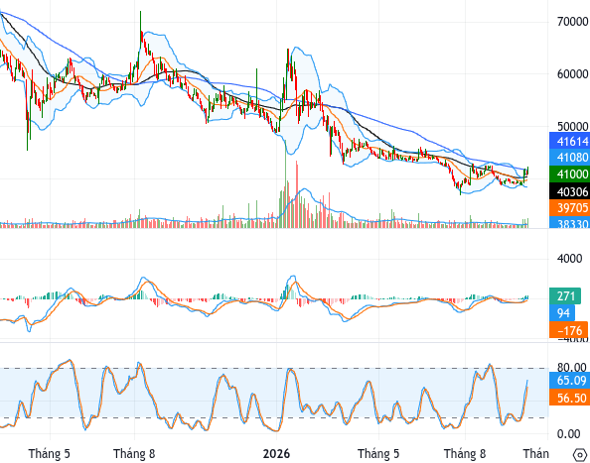Click the 60000 tick on price axis
Screen dimensions: 590x463
[572, 74]
